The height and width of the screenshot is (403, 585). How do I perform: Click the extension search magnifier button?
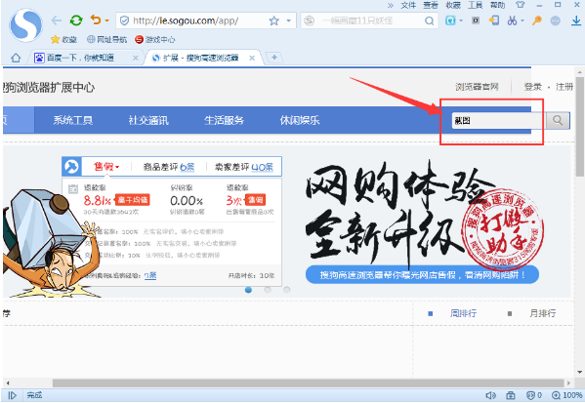tap(558, 120)
